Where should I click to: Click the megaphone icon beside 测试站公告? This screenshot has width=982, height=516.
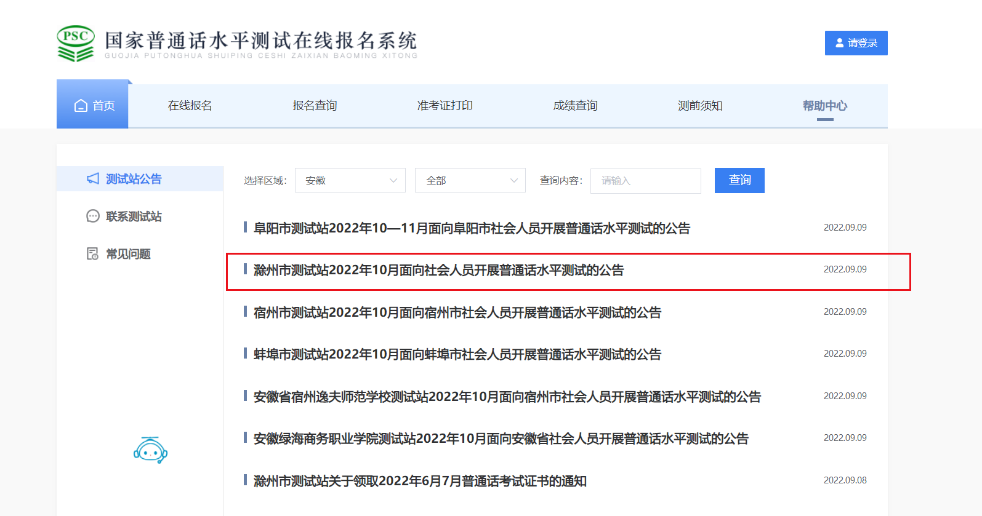click(93, 178)
